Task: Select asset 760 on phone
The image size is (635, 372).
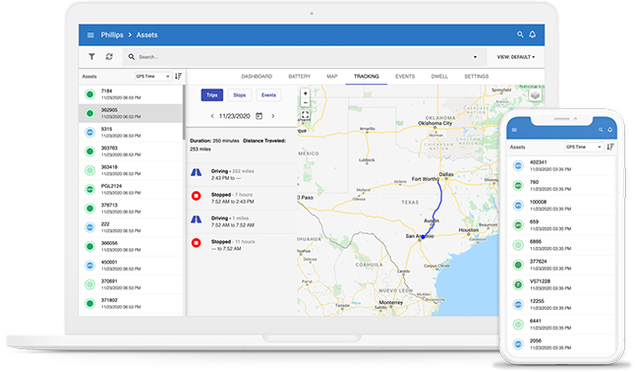Action: (561, 185)
